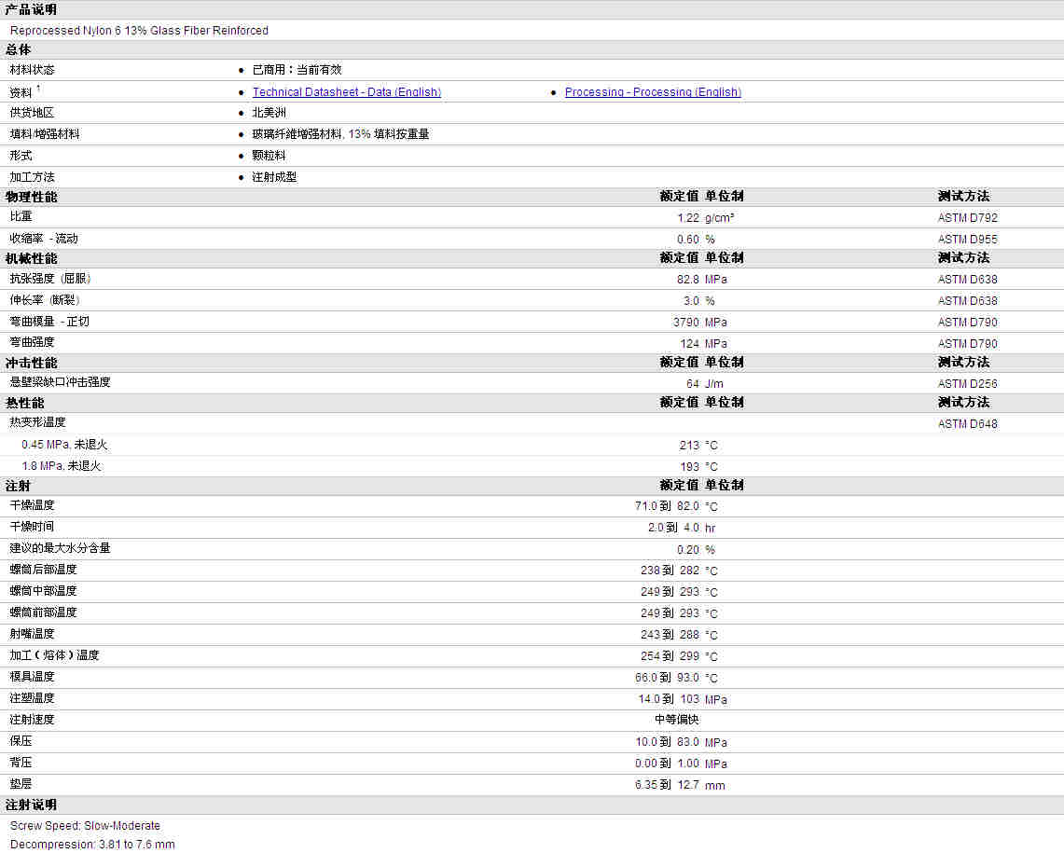Select the 热性能 section heading
Image resolution: width=1064 pixels, height=853 pixels.
coord(24,403)
